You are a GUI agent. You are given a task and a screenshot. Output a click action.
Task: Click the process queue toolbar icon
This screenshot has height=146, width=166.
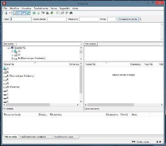tap(38, 13)
